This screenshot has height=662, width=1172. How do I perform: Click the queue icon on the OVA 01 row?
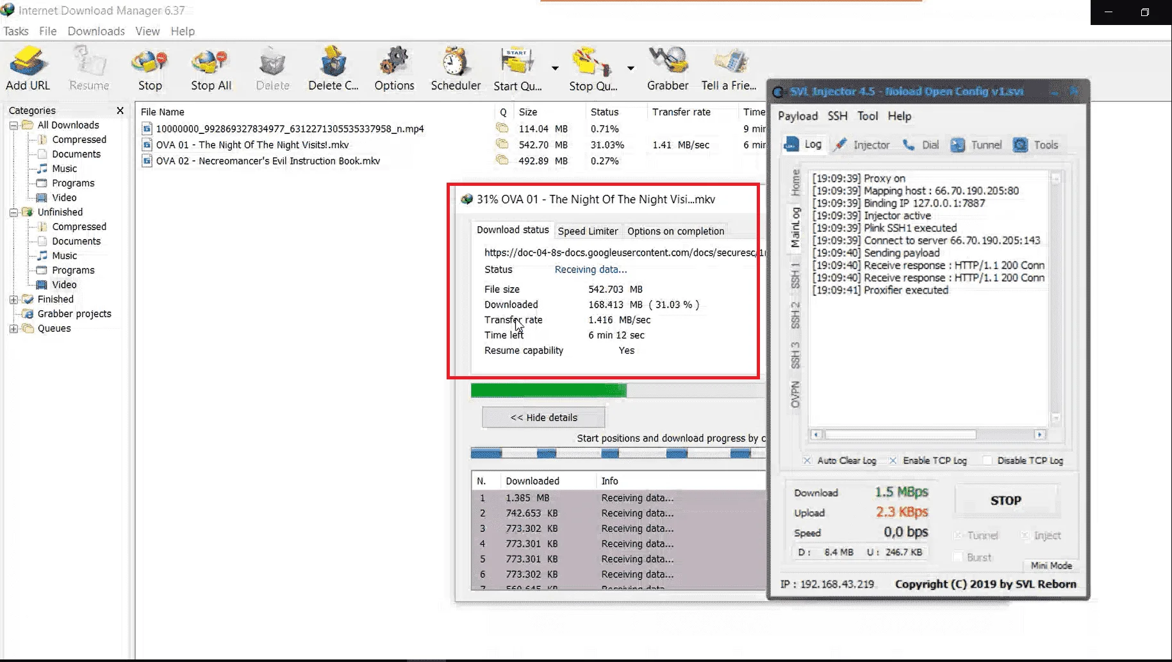502,144
